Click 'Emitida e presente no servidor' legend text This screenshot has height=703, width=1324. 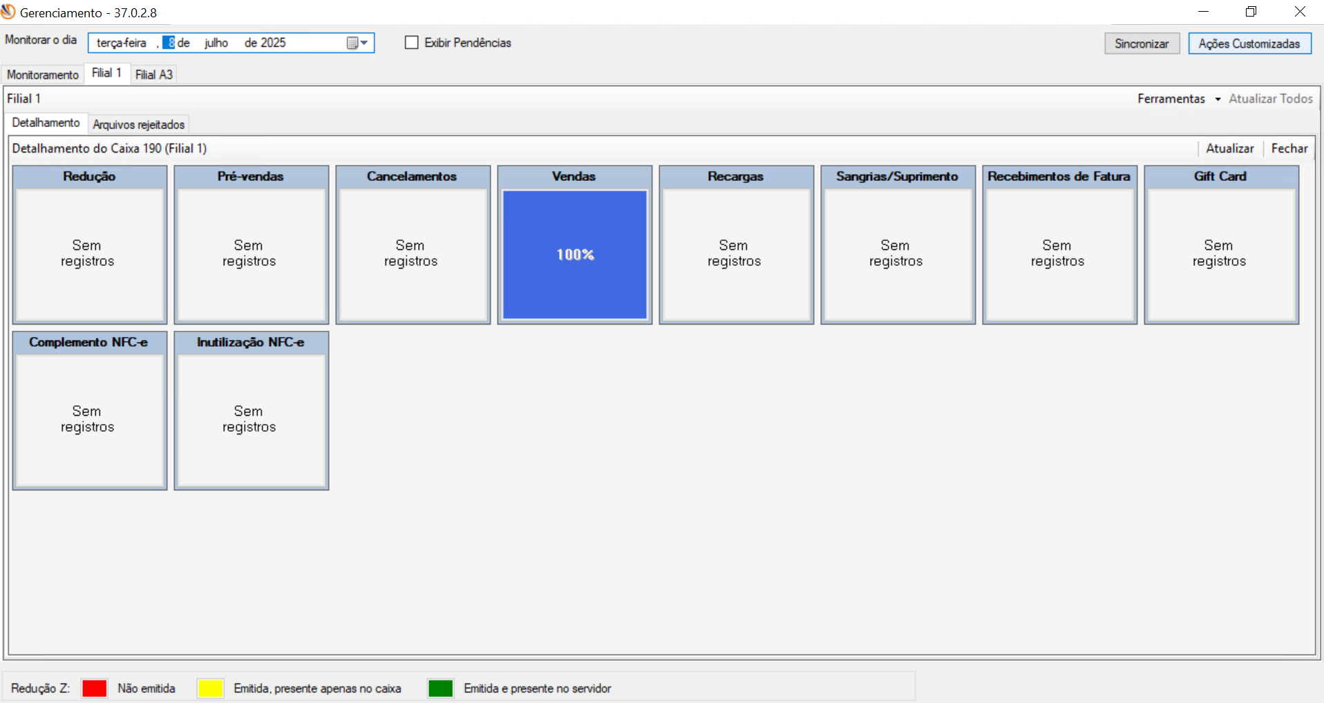click(x=538, y=688)
